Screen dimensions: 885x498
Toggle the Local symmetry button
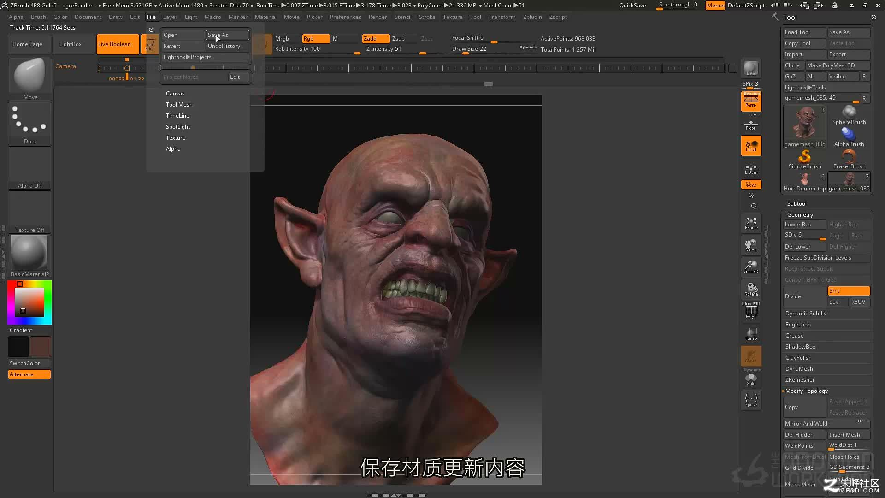(751, 146)
